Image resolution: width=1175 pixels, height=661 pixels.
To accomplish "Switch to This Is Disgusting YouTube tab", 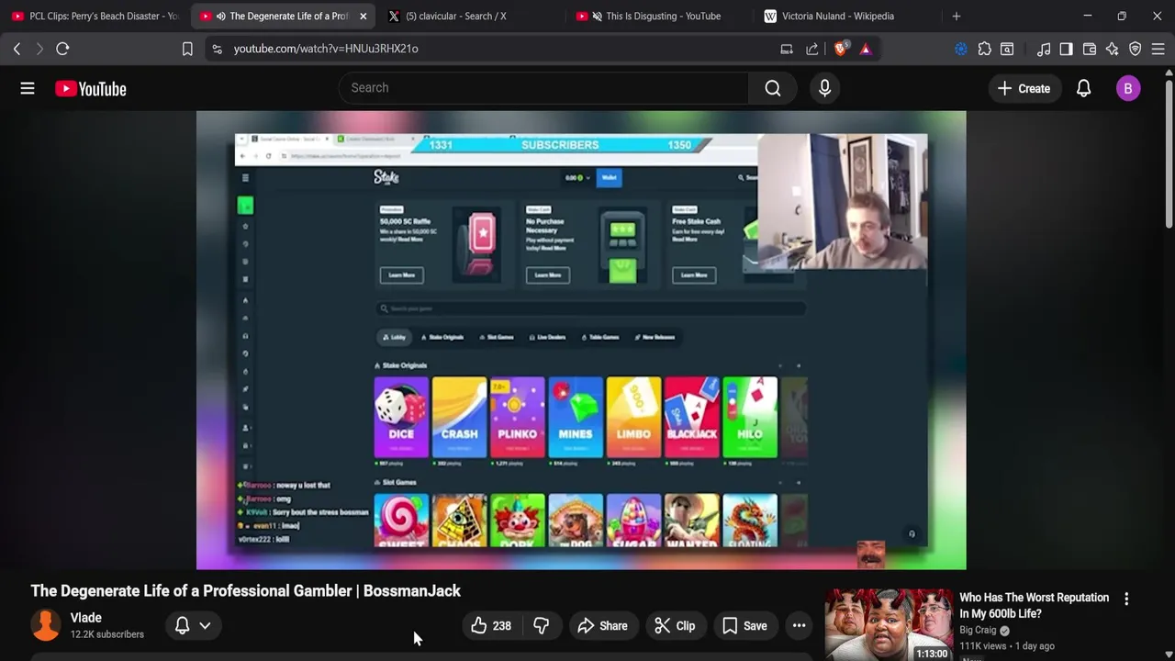I will coord(656,16).
